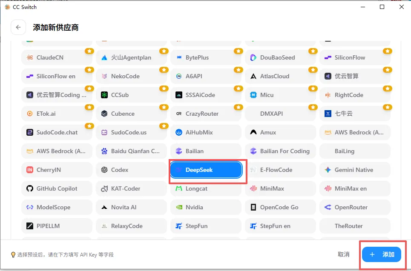Pick Longcat provider
411x271 pixels.
[206, 188]
